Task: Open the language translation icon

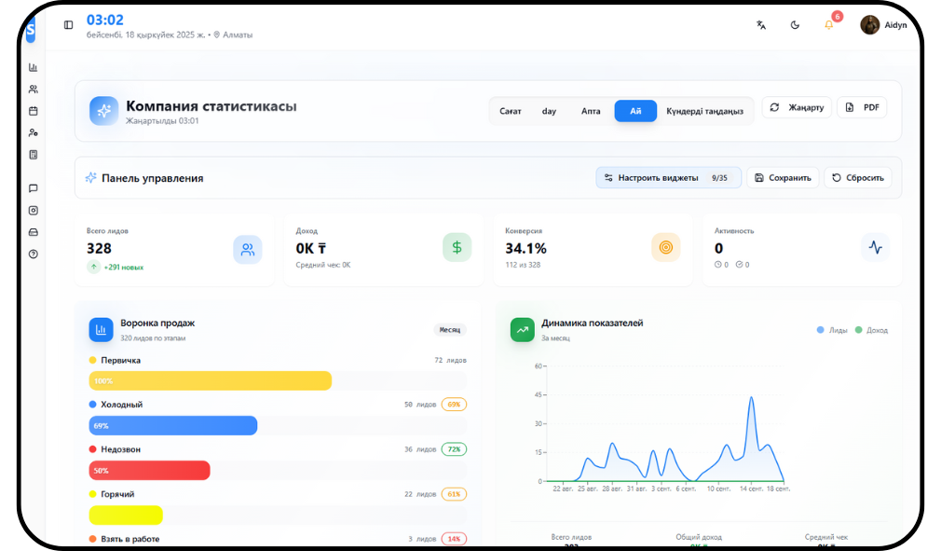Action: pyautogui.click(x=761, y=25)
